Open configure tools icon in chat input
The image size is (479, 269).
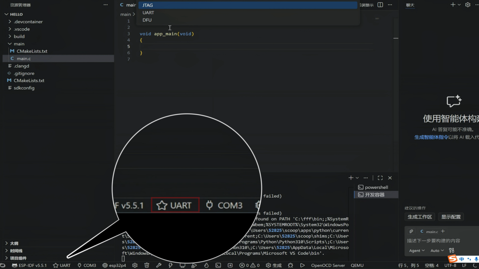pyautogui.click(x=452, y=250)
